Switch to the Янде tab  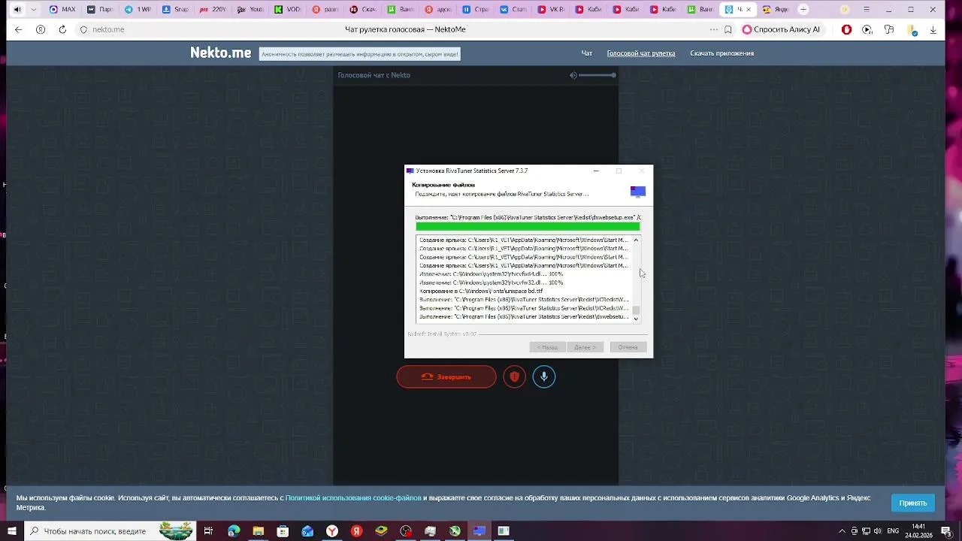pos(776,10)
